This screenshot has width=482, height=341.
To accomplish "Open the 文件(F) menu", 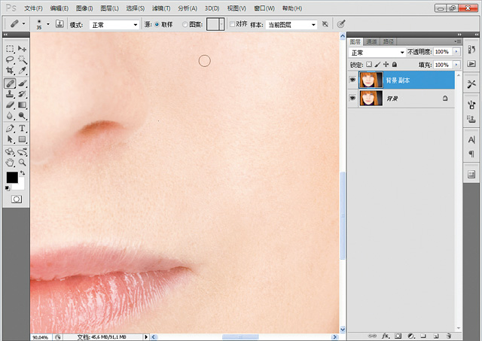I will (x=33, y=8).
